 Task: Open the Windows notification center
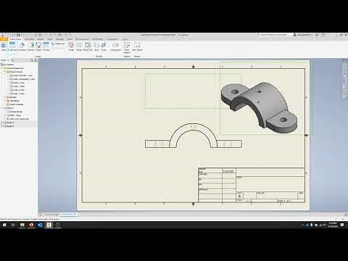pos(342,225)
